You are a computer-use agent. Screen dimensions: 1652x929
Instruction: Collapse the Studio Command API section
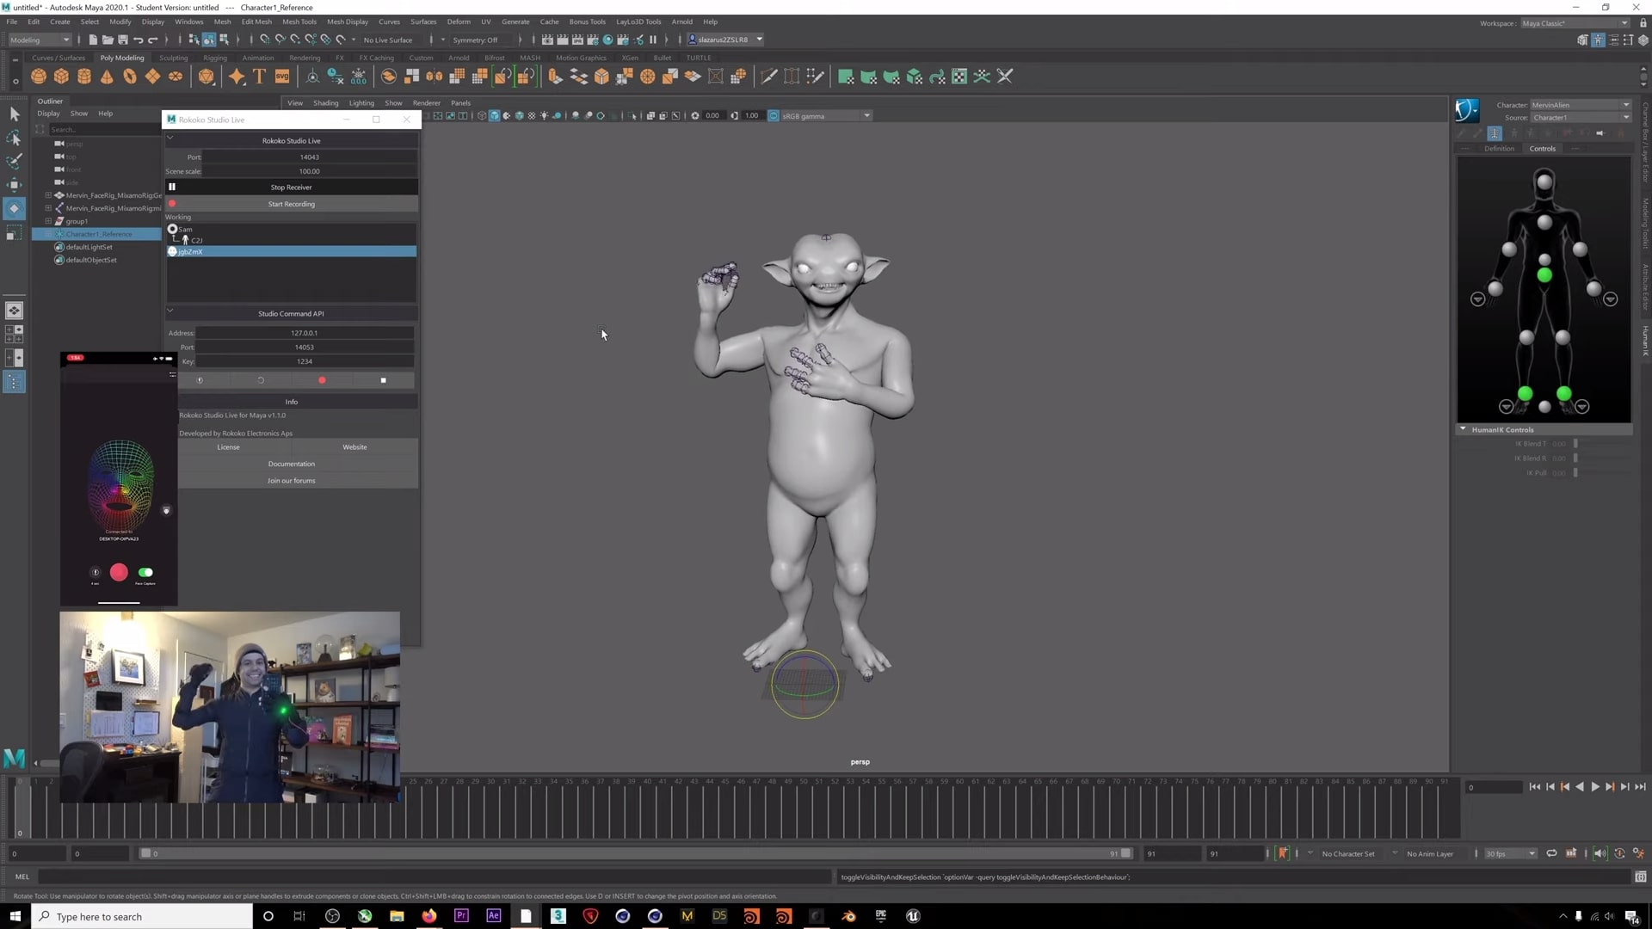170,311
